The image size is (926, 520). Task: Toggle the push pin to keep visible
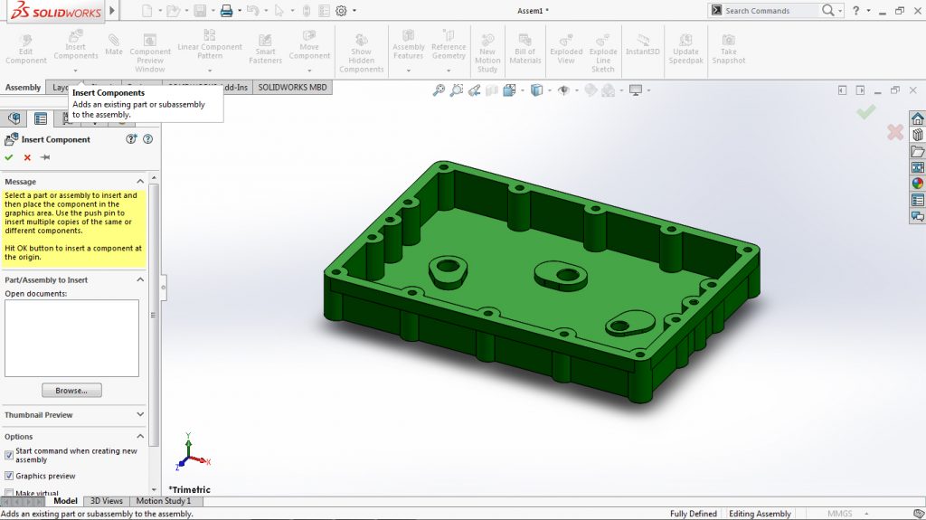(45, 157)
